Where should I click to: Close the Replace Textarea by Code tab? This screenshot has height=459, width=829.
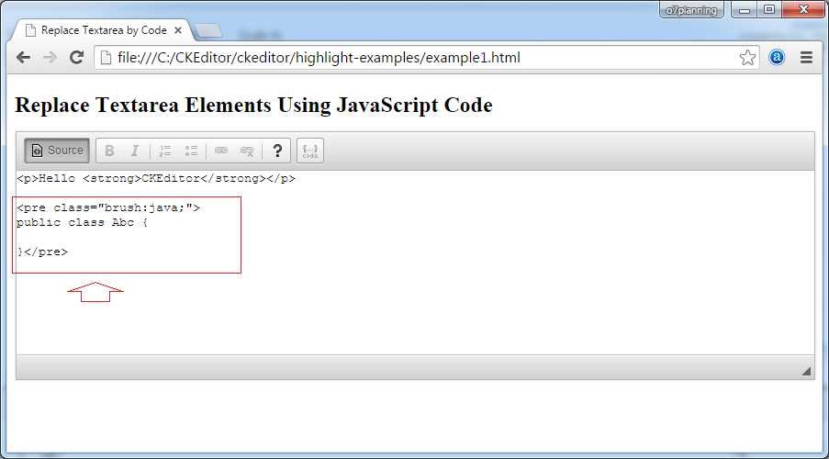click(178, 30)
